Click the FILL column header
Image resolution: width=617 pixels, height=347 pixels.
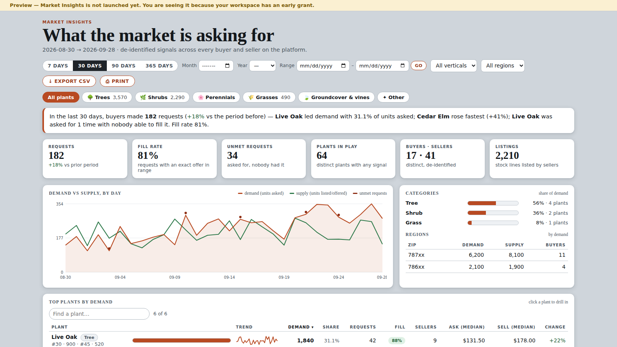point(400,327)
